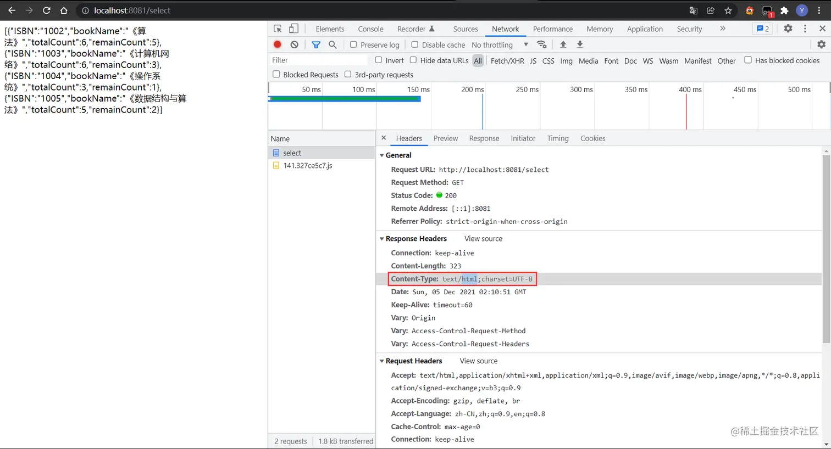The image size is (831, 449).
Task: Export the HAR file
Action: pyautogui.click(x=580, y=44)
